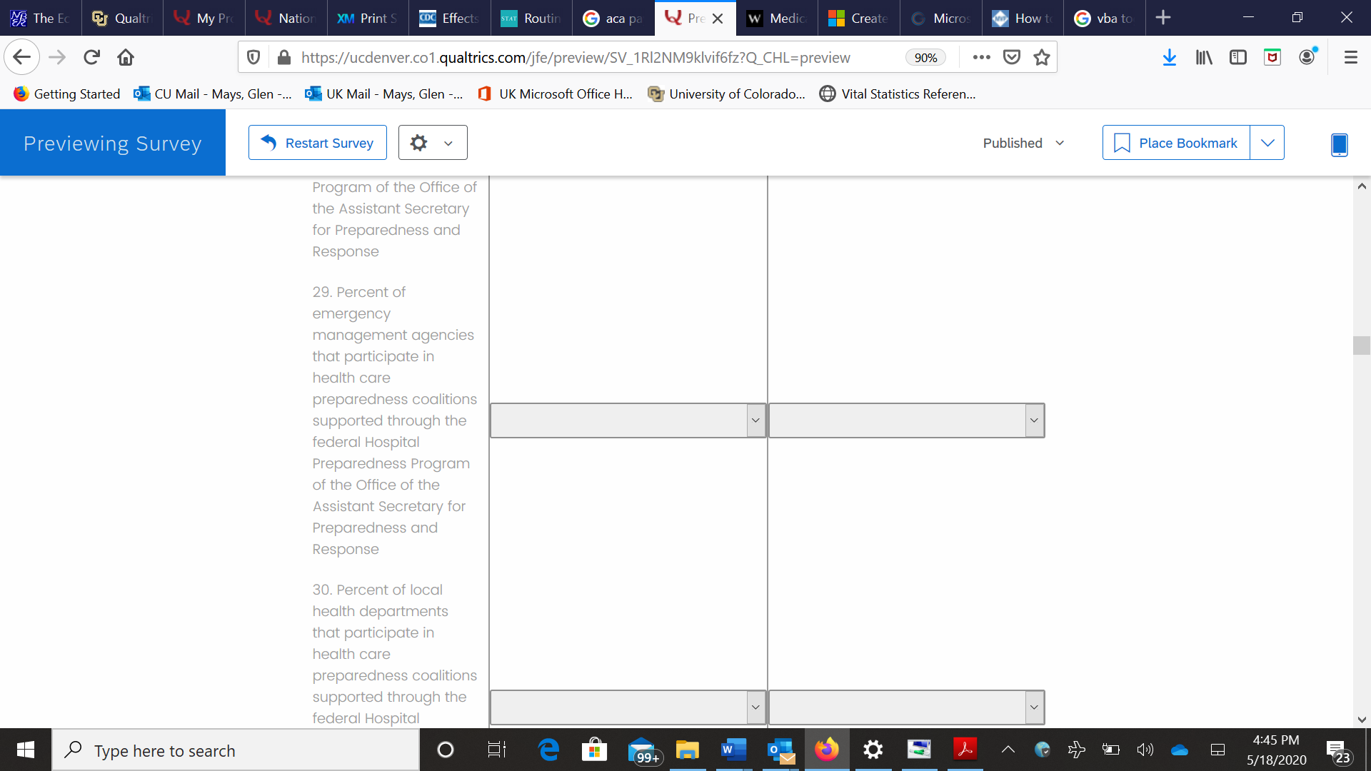Viewport: 1371px width, 771px height.
Task: Bookmark this page with star icon
Action: click(1042, 58)
